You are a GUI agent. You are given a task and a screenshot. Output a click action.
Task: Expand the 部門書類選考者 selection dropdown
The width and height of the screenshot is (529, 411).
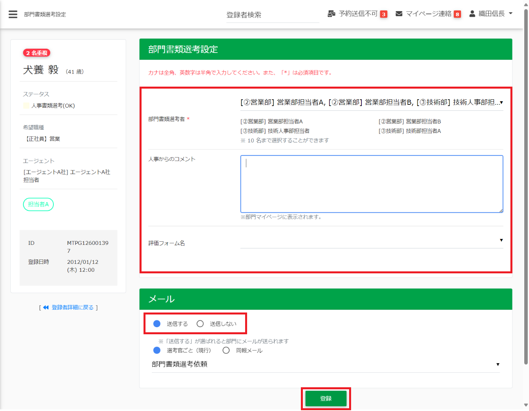coord(371,102)
